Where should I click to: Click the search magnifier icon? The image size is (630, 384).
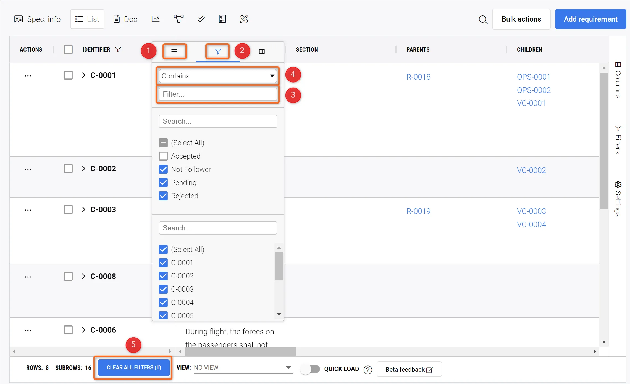[x=483, y=20]
